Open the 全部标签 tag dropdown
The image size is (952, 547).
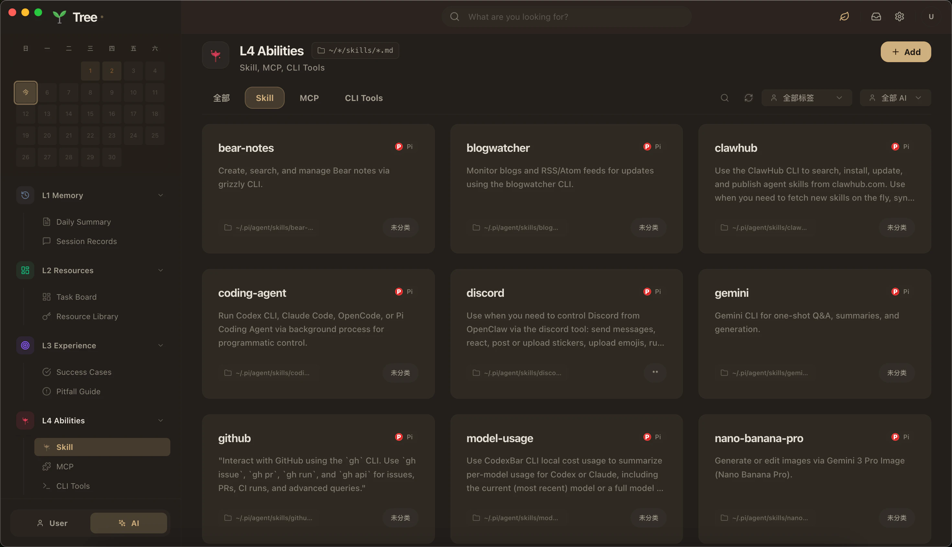806,98
